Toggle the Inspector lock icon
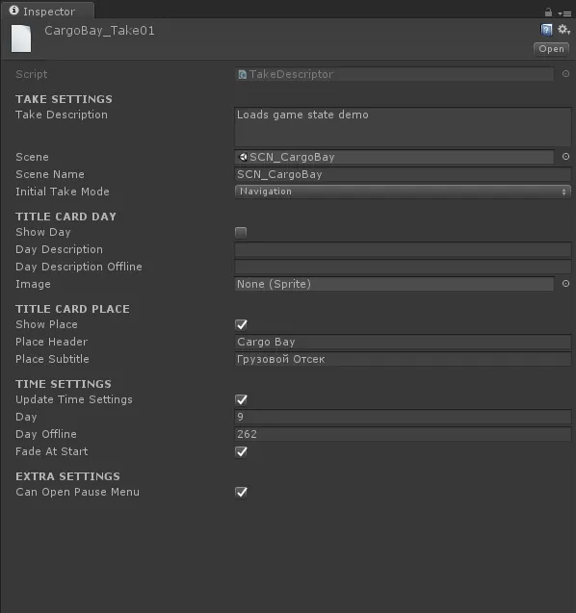Screen dimensions: 576x613 (548, 13)
